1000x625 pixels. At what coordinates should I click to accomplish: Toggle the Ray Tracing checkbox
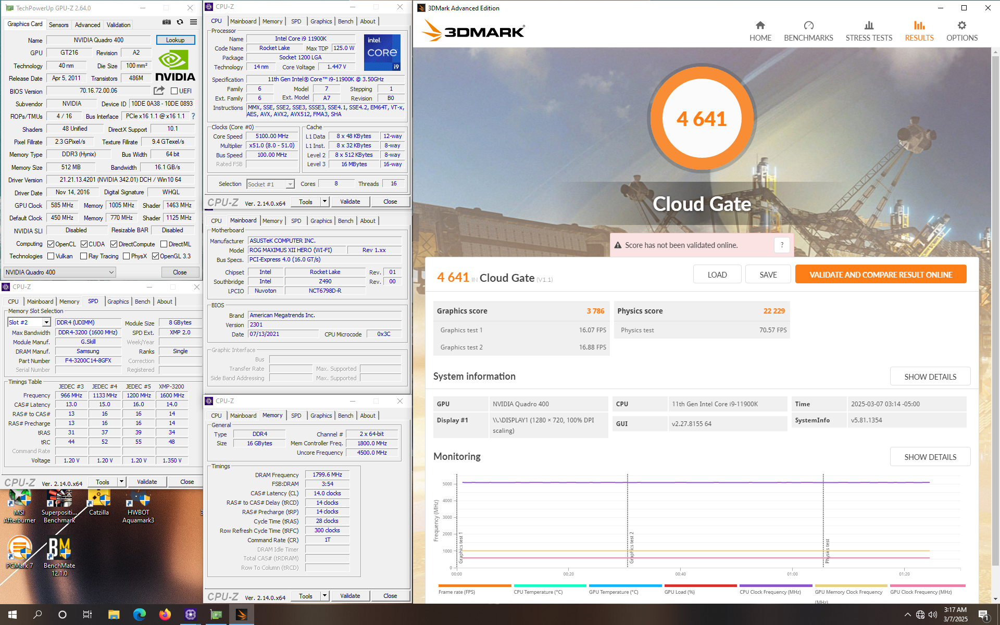[83, 256]
